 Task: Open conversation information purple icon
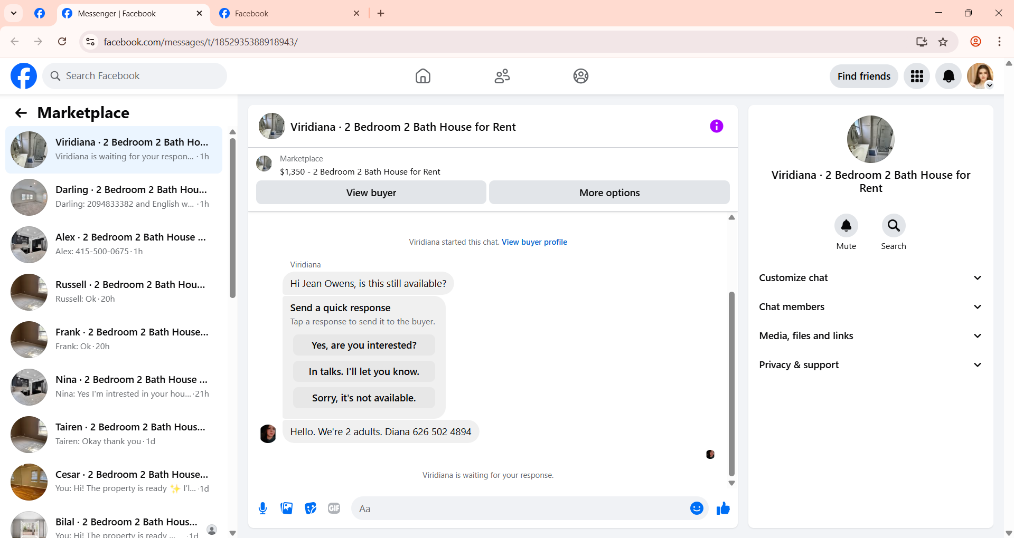tap(716, 126)
